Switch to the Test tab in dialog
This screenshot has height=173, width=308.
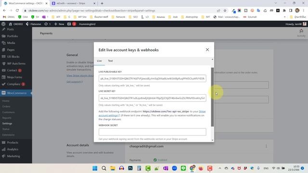[x=110, y=61]
